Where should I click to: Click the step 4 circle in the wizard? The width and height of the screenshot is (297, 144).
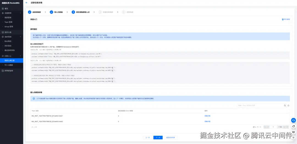100,12
